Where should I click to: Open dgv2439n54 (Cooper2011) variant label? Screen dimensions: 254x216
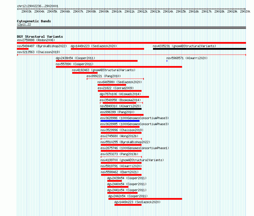(127, 178)
